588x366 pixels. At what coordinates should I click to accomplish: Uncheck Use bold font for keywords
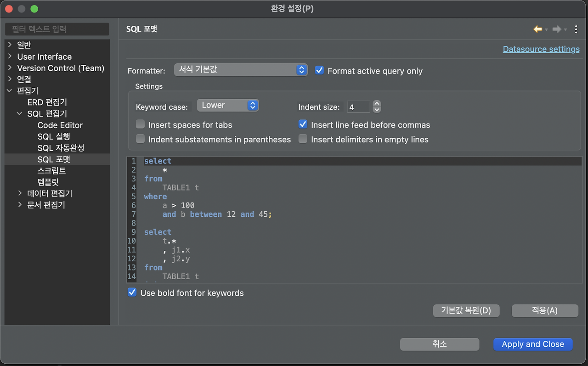click(x=132, y=293)
